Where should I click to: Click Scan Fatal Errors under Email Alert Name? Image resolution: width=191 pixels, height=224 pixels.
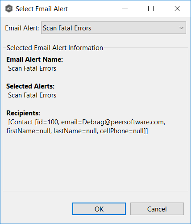tap(32, 68)
